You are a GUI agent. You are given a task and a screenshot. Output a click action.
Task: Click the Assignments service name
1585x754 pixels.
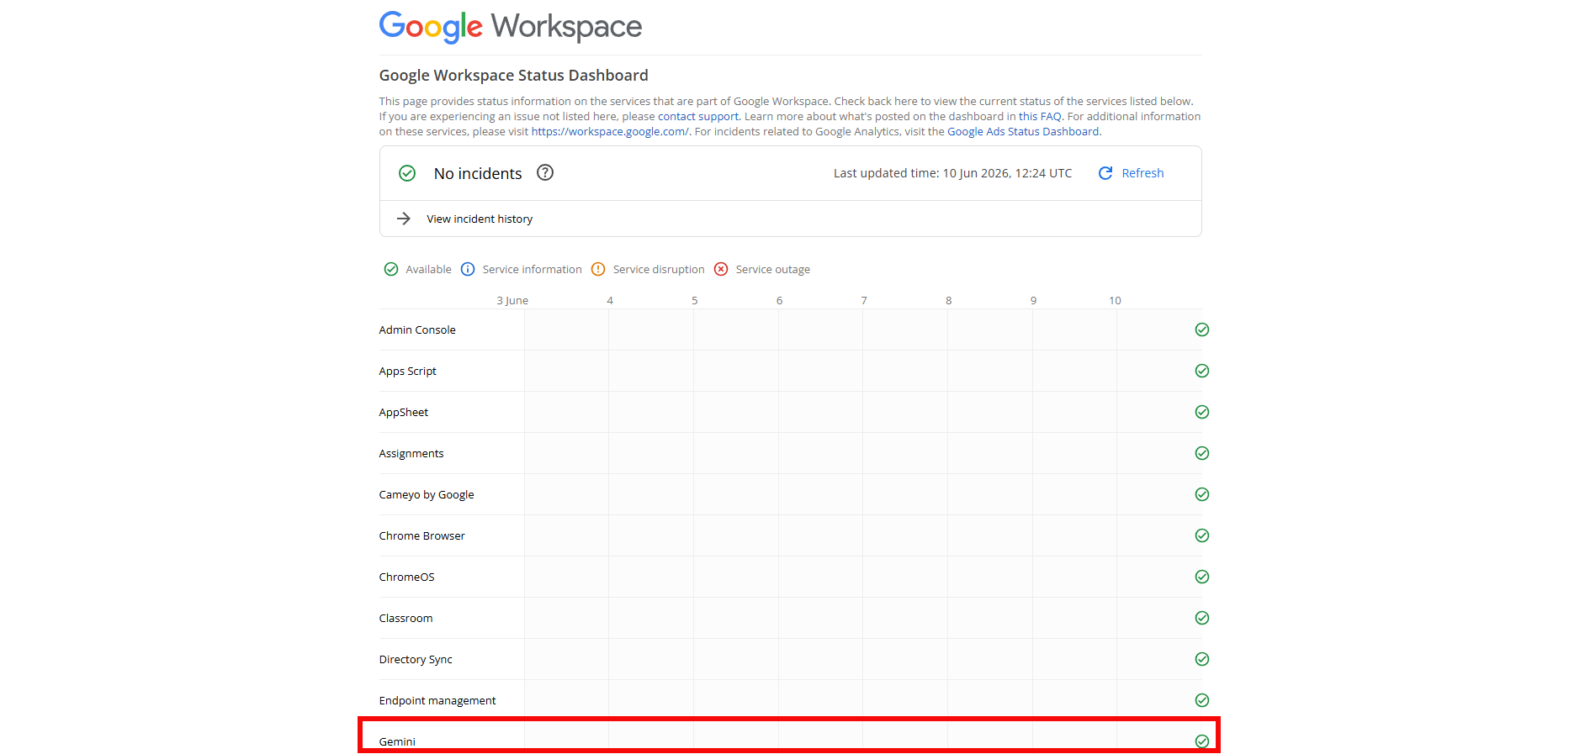click(x=411, y=453)
